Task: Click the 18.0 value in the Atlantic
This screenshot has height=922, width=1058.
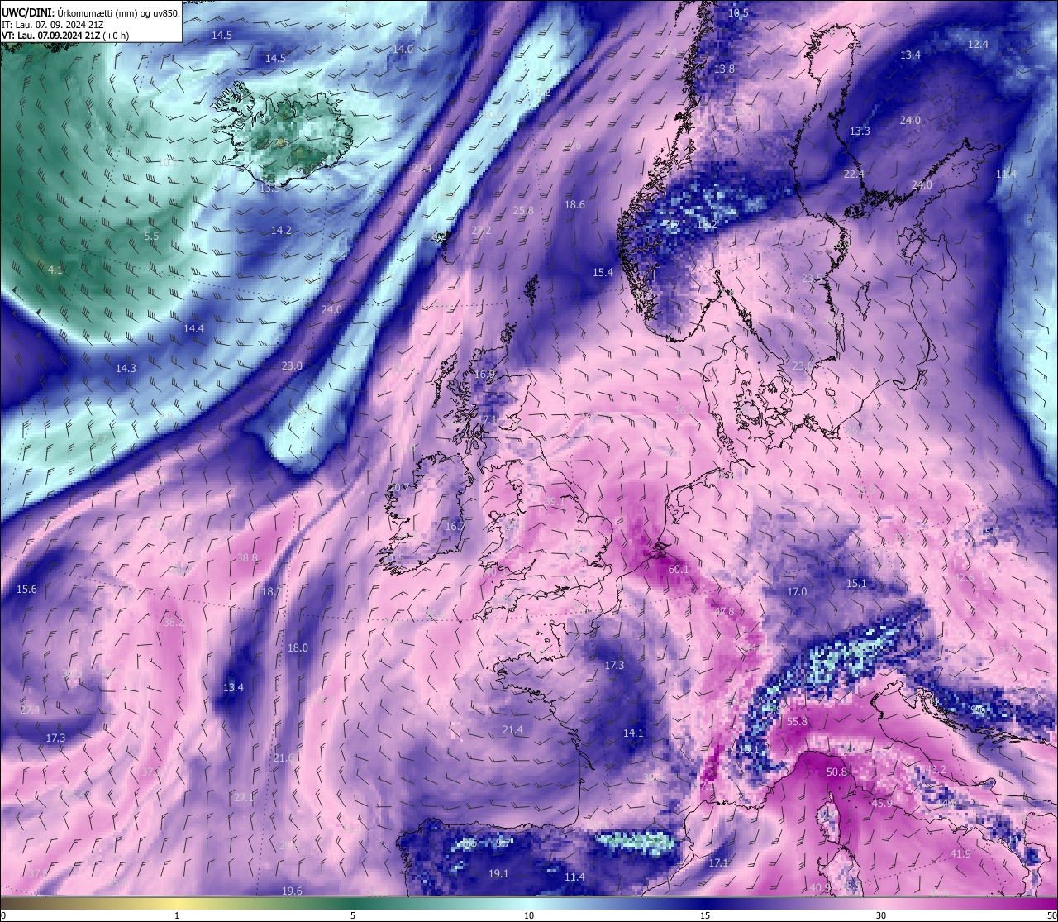Action: click(298, 648)
